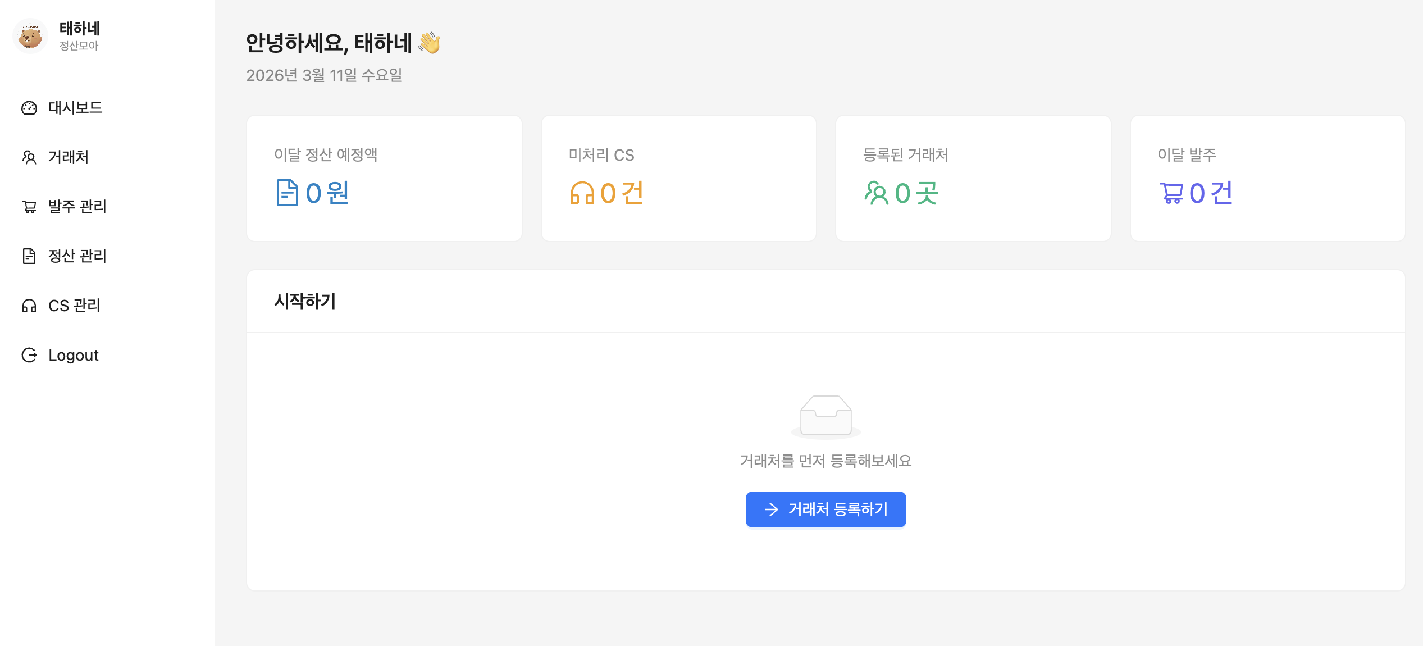Open the 발주 관리 menu

(x=77, y=207)
